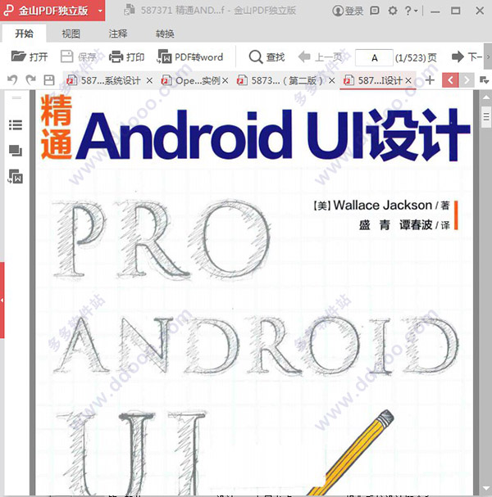Viewport: 492px width, 497px height.
Task: Open the 注释 ribbon tab
Action: click(118, 34)
